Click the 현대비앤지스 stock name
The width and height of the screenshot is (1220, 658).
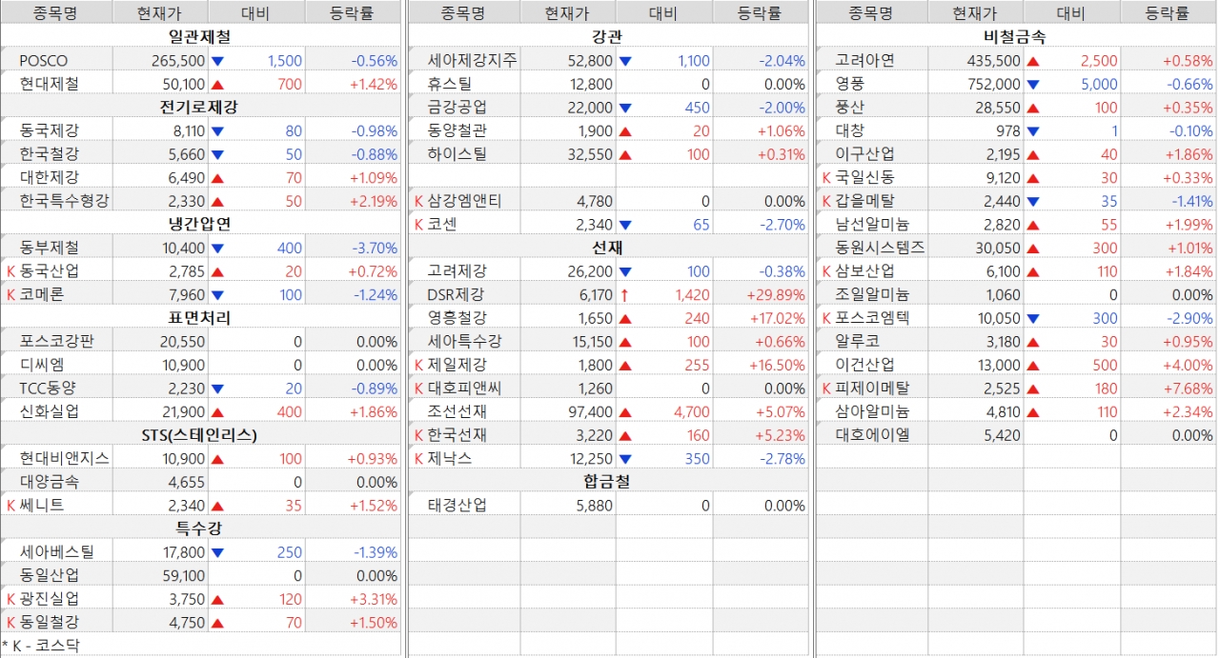(x=65, y=459)
